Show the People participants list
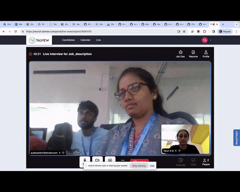 pos(206,162)
